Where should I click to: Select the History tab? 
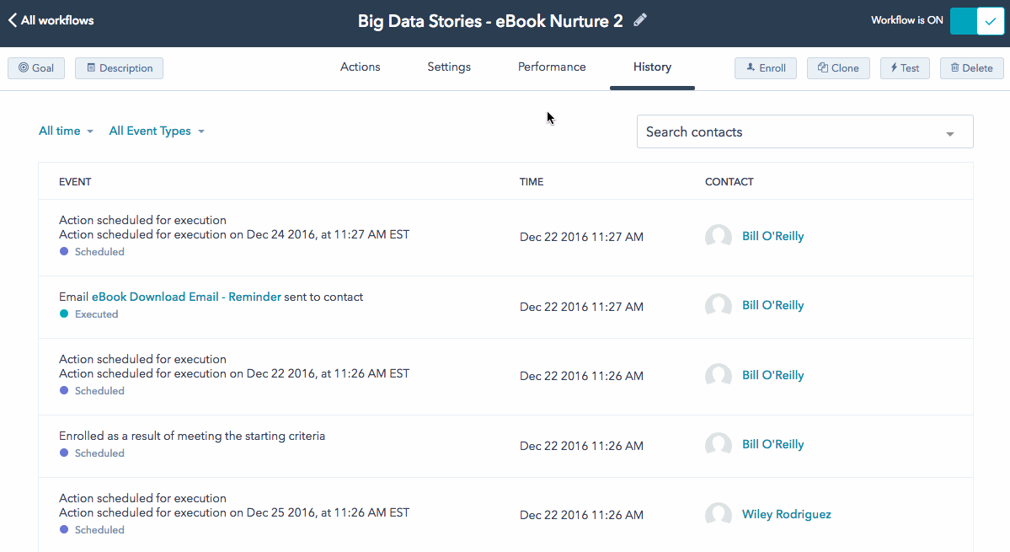click(652, 67)
